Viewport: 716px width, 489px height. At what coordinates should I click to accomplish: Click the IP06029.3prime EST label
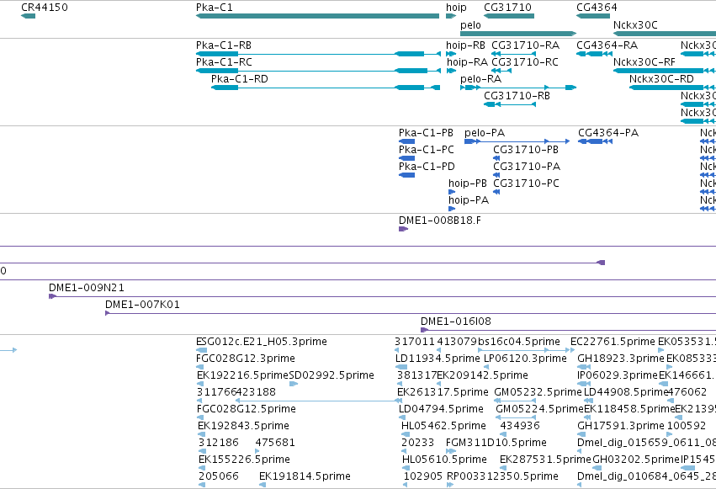coord(618,375)
